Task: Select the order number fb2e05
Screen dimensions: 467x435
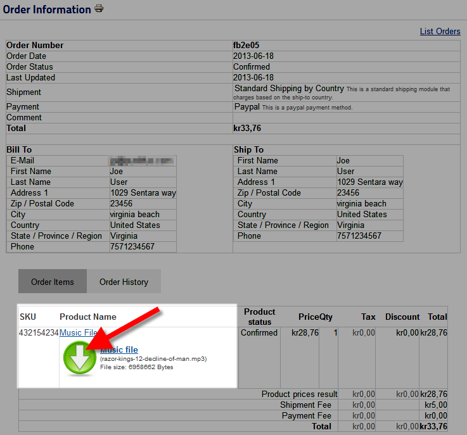Action: pyautogui.click(x=246, y=45)
